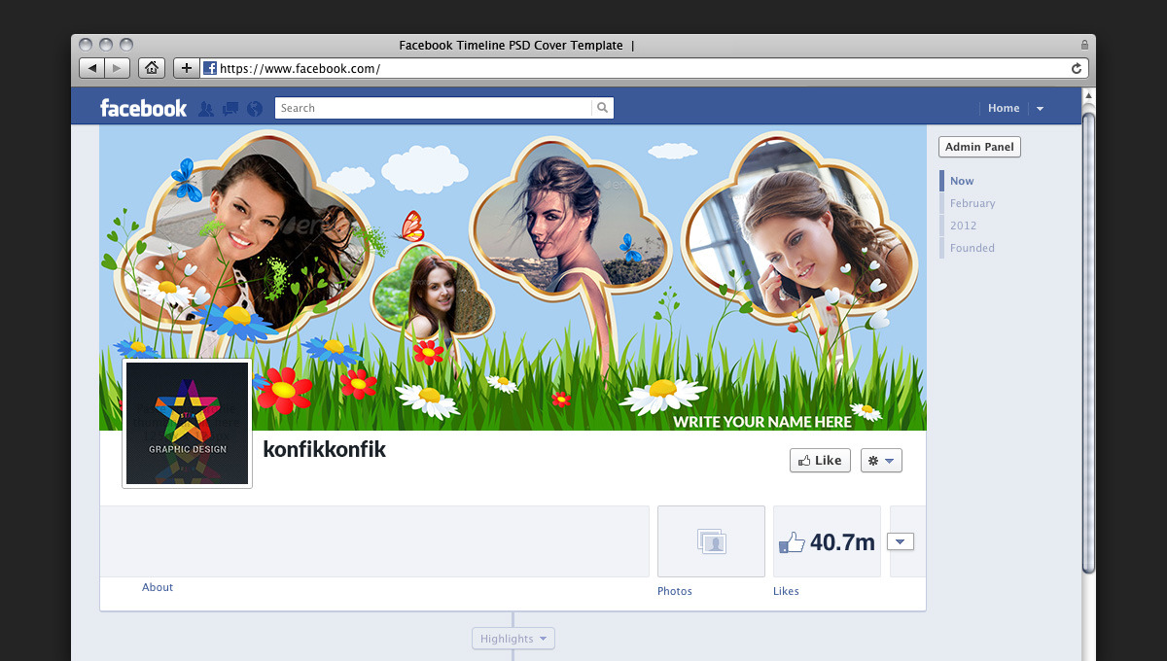Expand more apps arrow beside Likes
This screenshot has width=1167, height=661.
click(901, 541)
